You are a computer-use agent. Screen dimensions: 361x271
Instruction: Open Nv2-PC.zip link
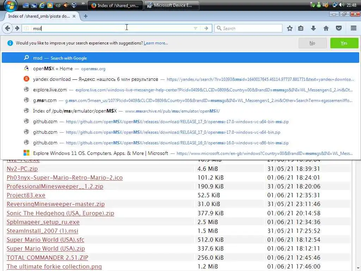(x=22, y=169)
